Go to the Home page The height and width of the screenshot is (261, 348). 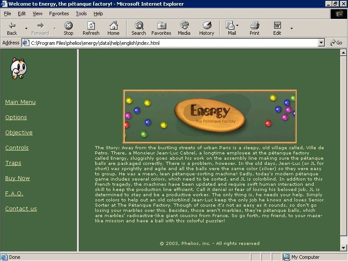[114, 29]
